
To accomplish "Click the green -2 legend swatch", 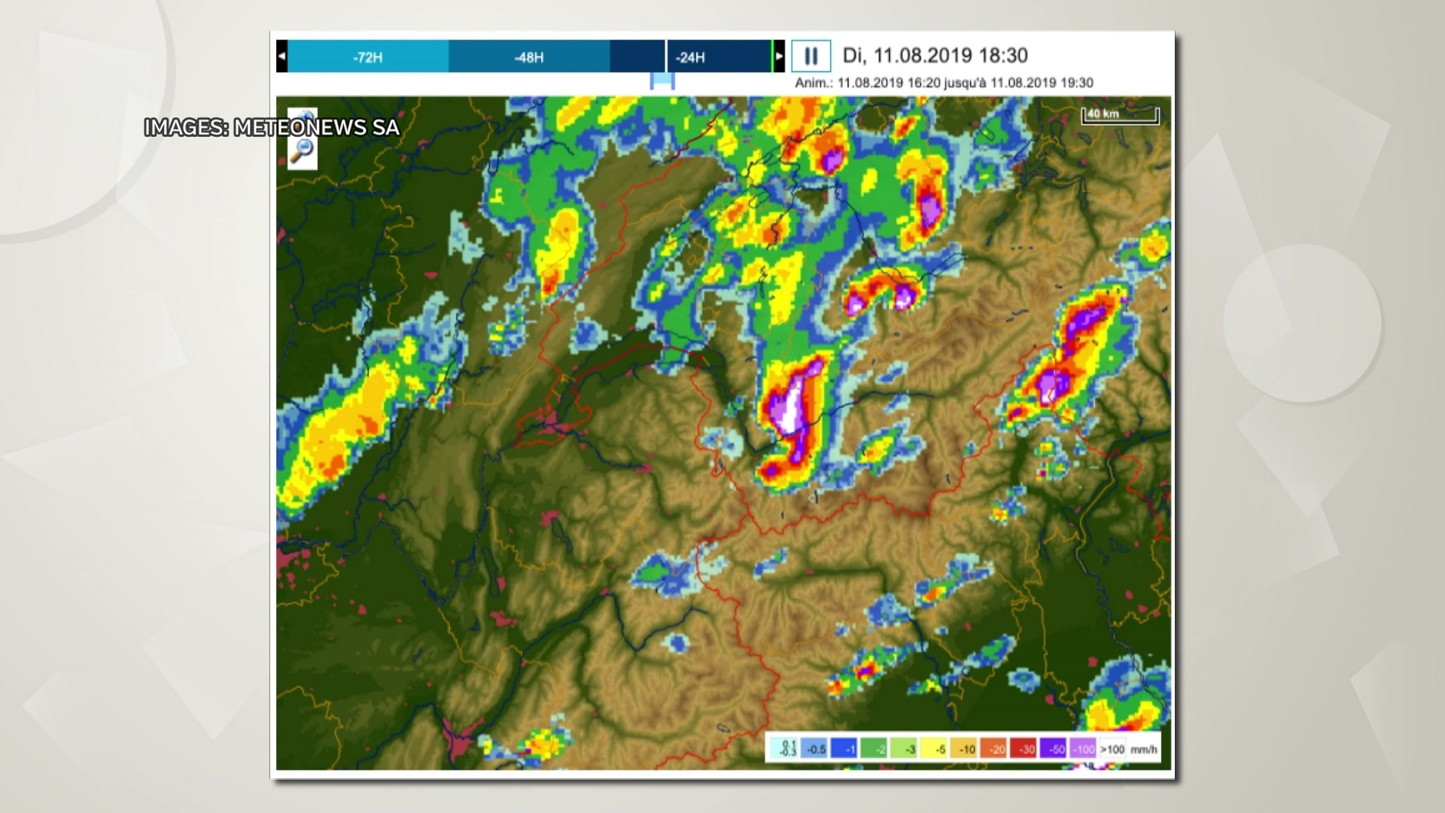I will click(874, 748).
